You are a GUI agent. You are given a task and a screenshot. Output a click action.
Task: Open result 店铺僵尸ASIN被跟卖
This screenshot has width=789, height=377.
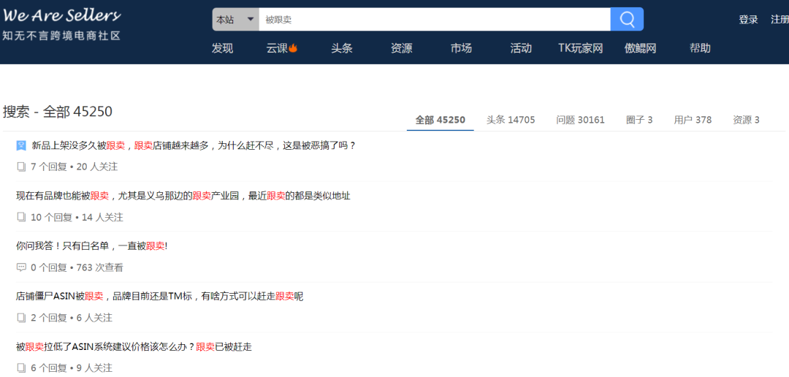160,297
